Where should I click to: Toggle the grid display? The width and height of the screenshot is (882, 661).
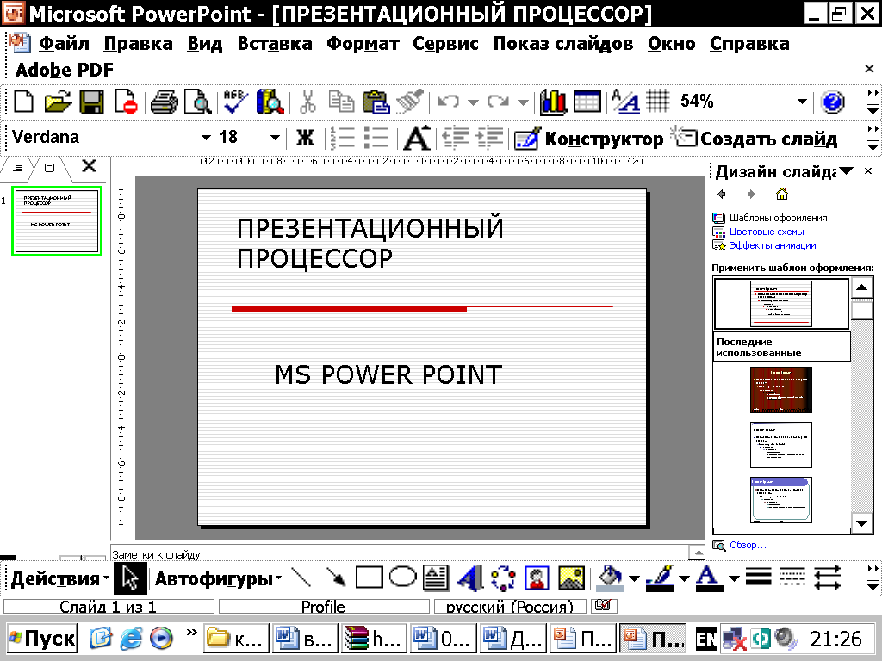pos(658,102)
